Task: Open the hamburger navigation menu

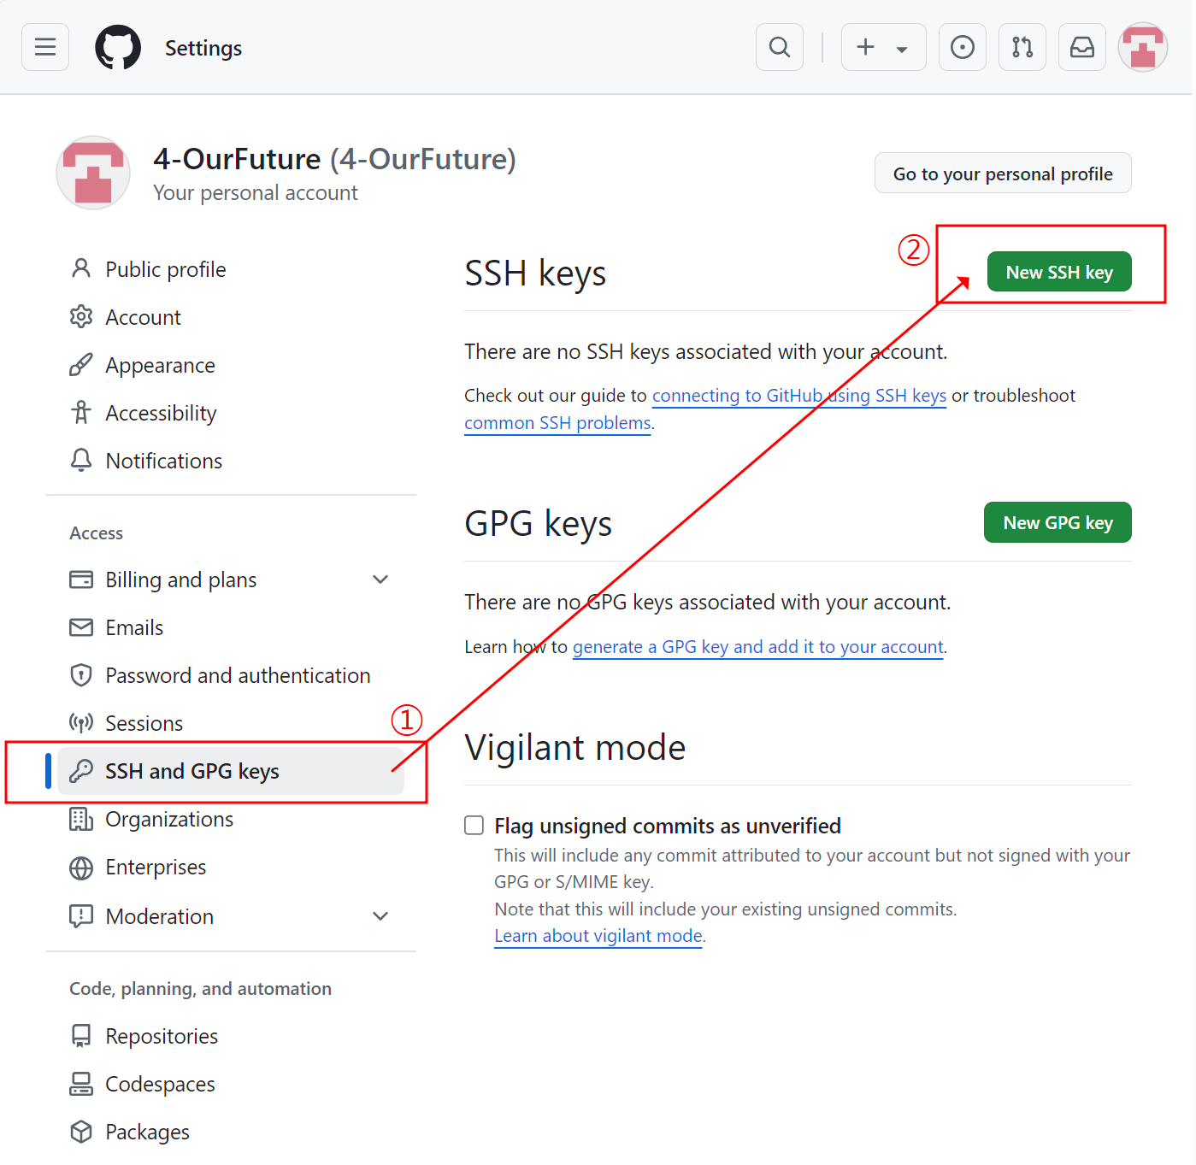Action: (x=45, y=47)
